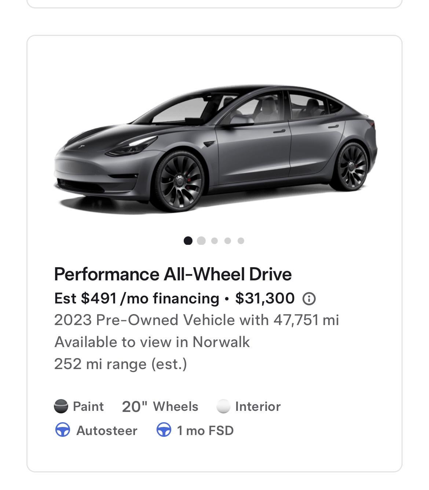Tap the "Available to view in Norwalk" line
The height and width of the screenshot is (490, 429).
[152, 342]
